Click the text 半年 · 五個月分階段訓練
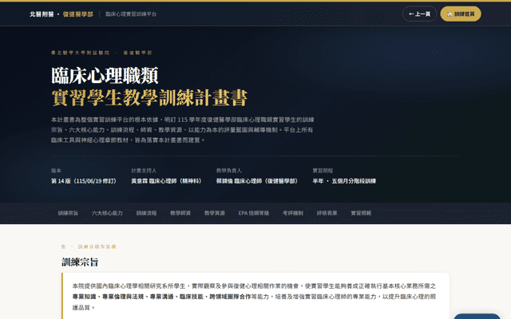Viewport: 511px width, 319px height. (x=344, y=181)
